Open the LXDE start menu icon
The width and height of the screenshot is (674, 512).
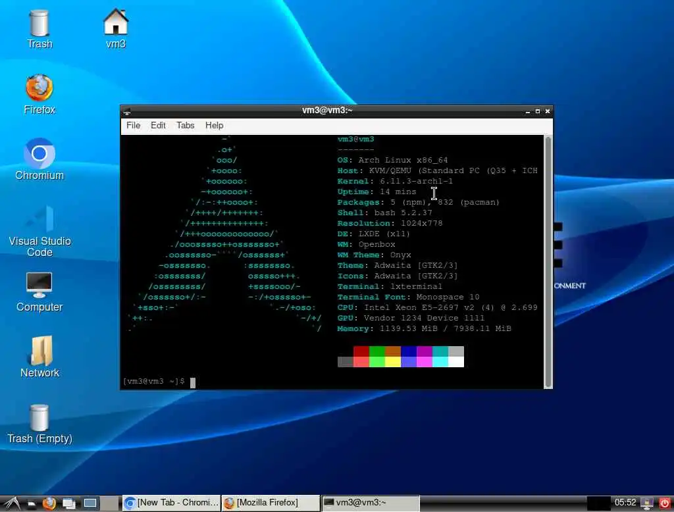11,503
